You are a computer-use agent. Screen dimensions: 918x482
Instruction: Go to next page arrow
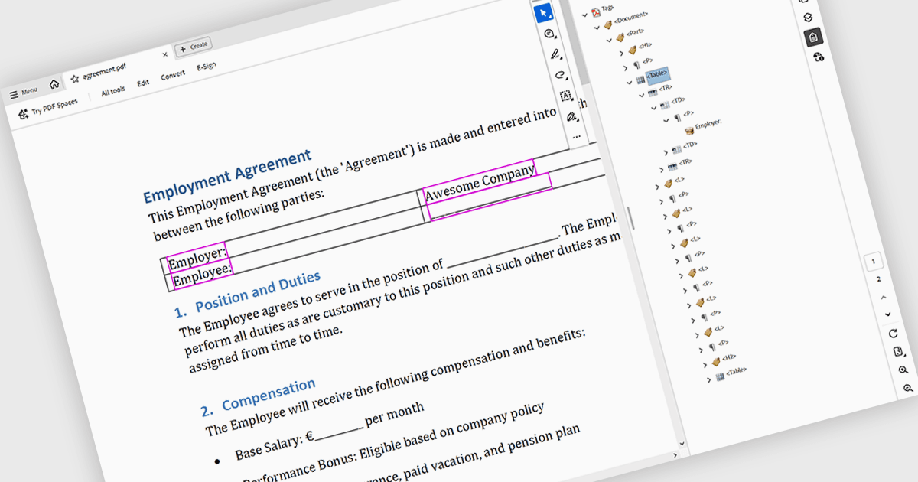[887, 314]
